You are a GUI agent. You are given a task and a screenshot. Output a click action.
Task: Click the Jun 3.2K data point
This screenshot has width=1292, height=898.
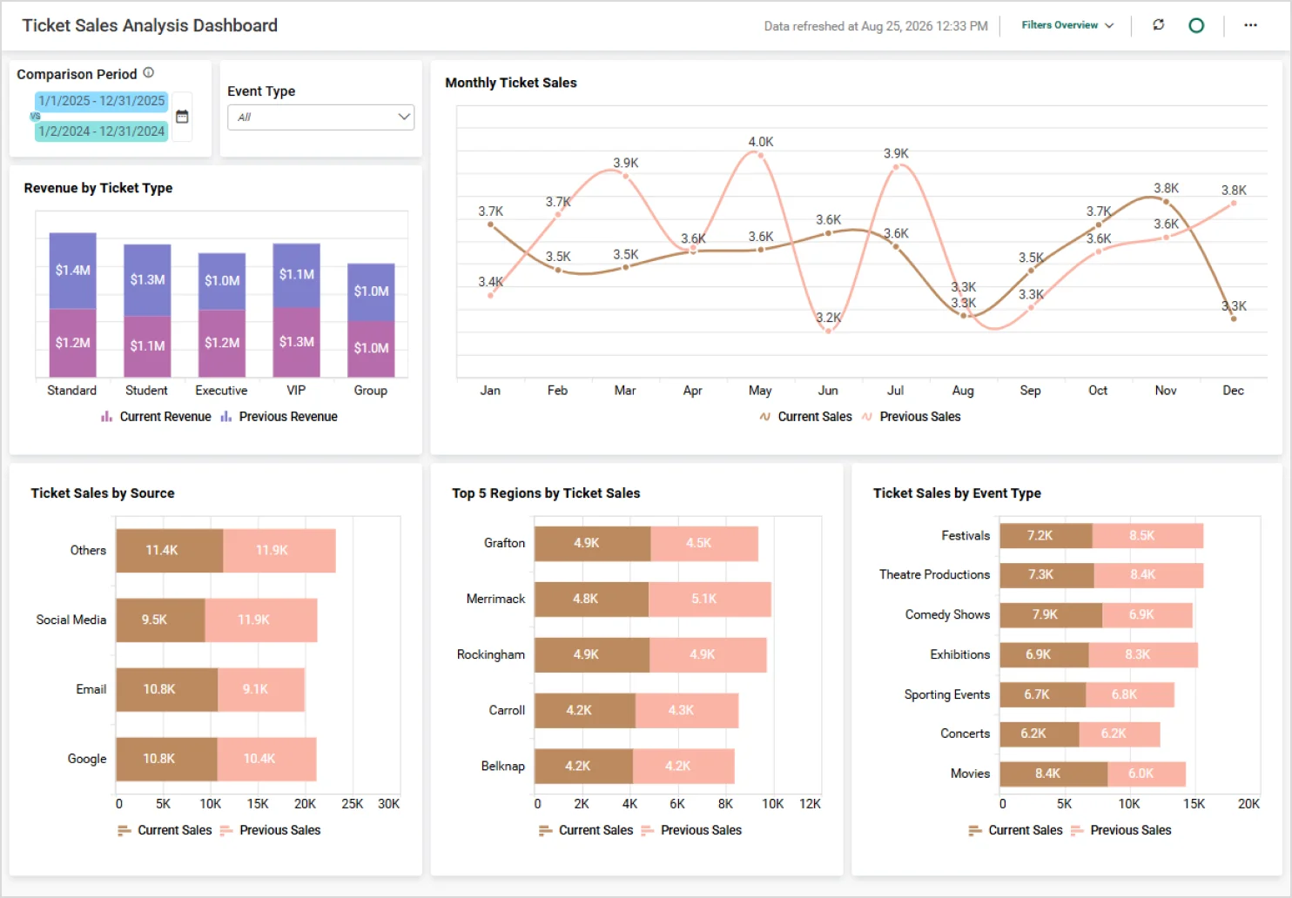(x=828, y=331)
